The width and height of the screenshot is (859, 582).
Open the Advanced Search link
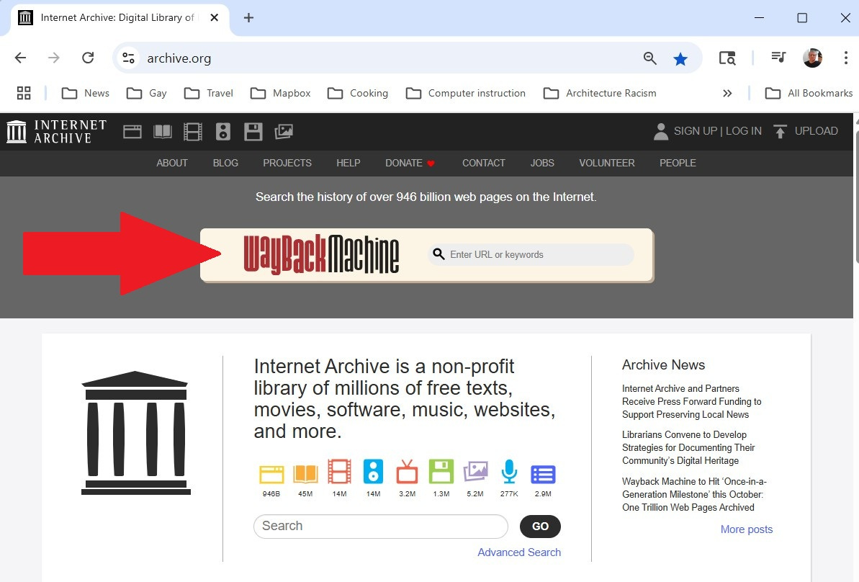(519, 552)
